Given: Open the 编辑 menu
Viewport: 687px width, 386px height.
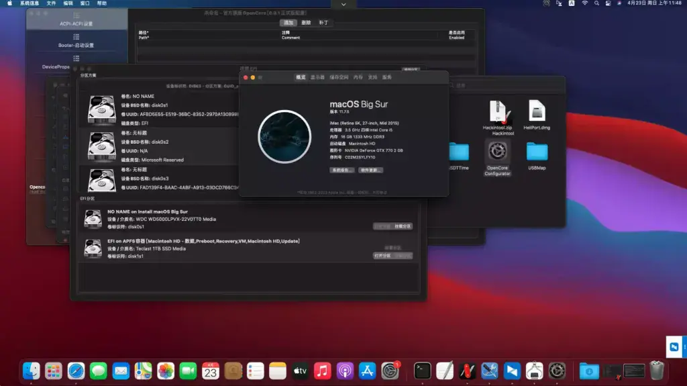Looking at the screenshot, I should point(68,3).
